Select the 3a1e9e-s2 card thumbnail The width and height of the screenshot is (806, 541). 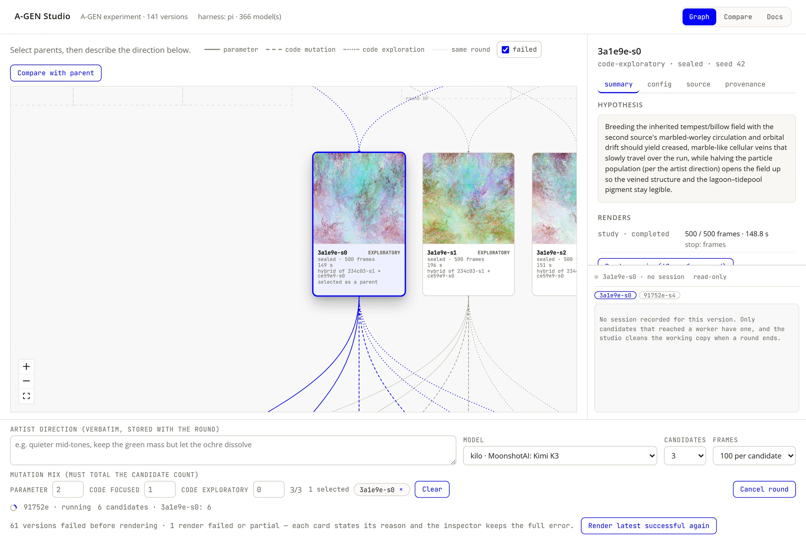[554, 198]
